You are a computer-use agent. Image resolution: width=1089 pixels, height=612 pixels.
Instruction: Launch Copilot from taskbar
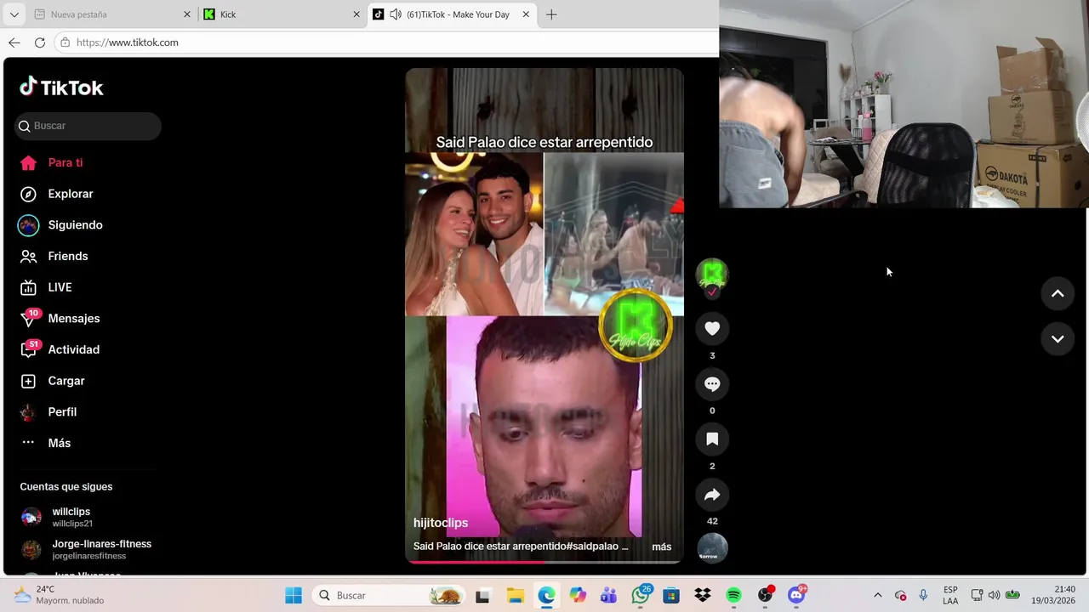click(578, 595)
